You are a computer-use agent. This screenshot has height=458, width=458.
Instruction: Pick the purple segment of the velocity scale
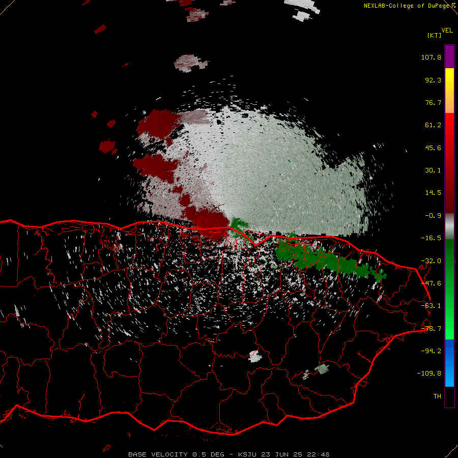[x=449, y=56]
